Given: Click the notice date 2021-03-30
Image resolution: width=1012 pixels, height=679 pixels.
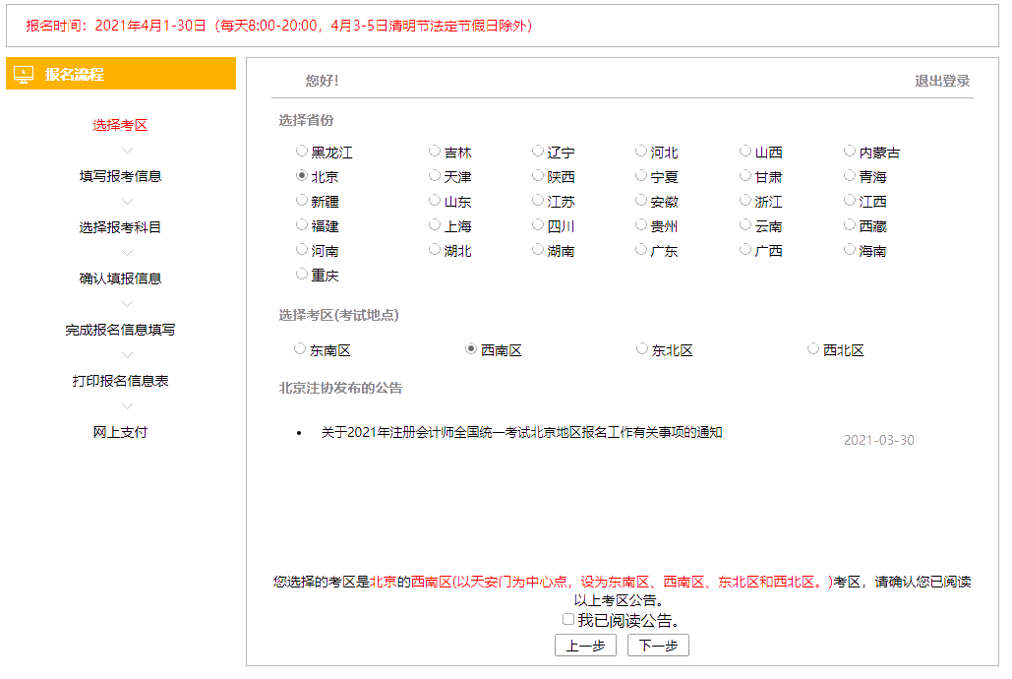Looking at the screenshot, I should tap(879, 440).
